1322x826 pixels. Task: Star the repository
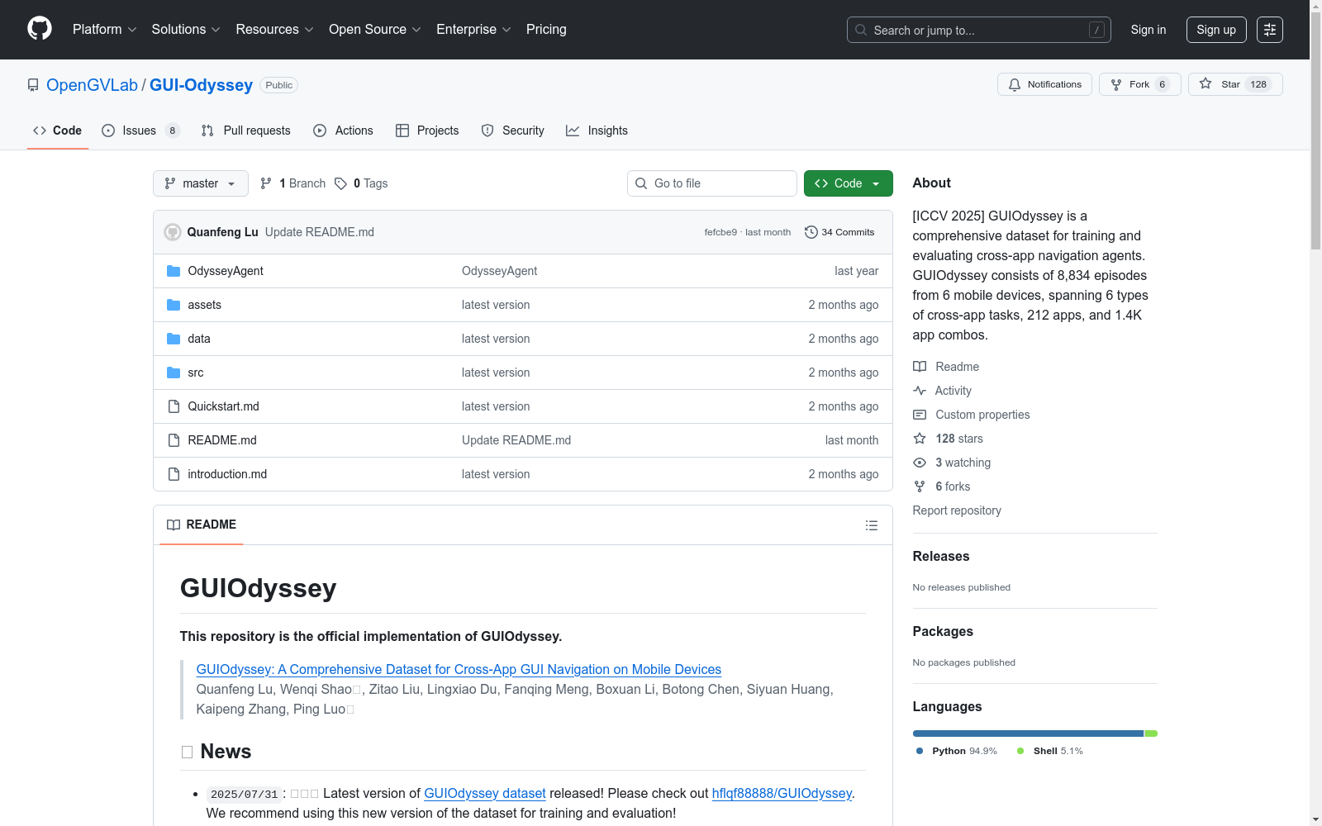pos(1235,84)
